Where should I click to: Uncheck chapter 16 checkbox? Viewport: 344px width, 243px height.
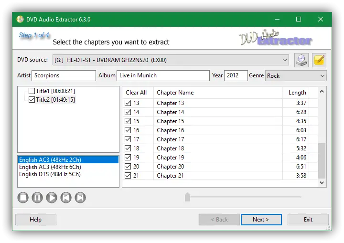[128, 130]
